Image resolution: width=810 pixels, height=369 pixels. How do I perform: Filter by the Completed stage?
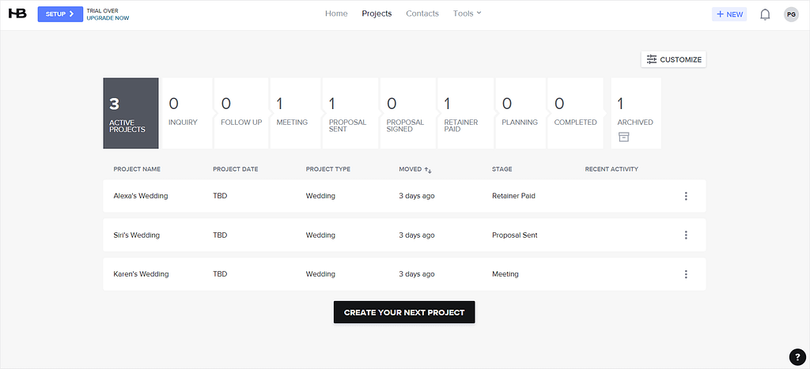(575, 113)
